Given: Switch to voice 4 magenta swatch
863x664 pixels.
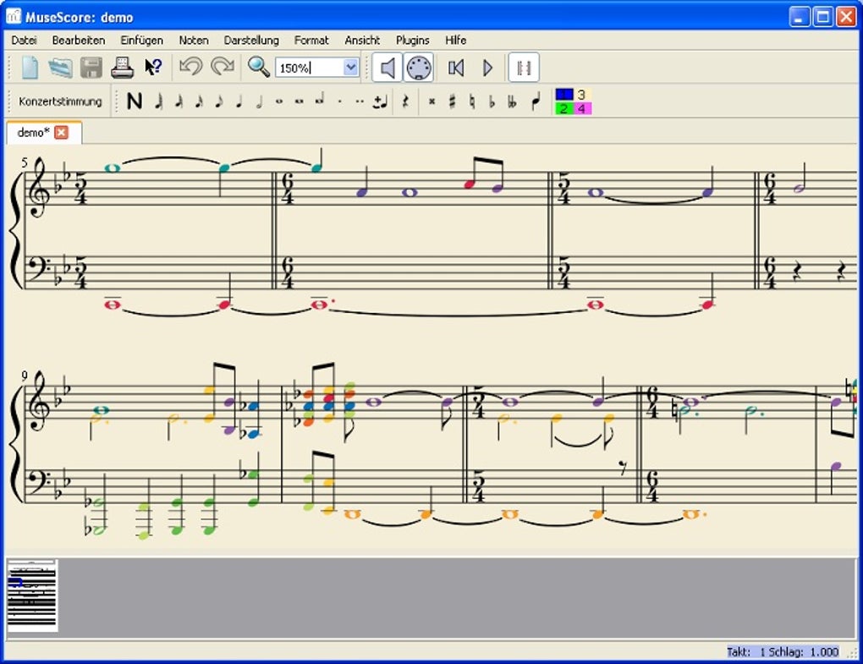Looking at the screenshot, I should (x=582, y=108).
